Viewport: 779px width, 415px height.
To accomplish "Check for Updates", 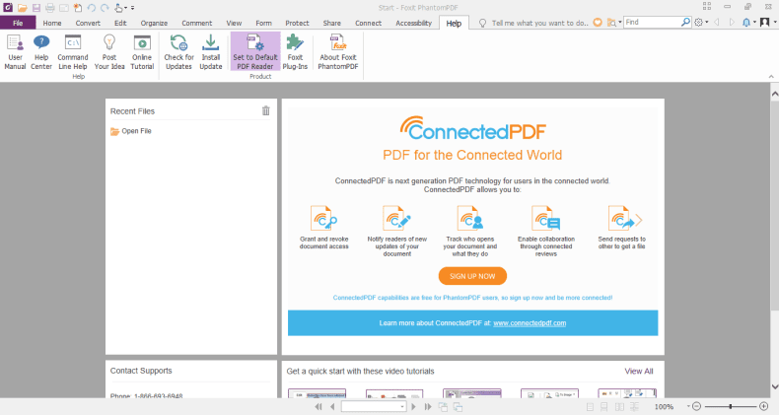I will coord(178,52).
